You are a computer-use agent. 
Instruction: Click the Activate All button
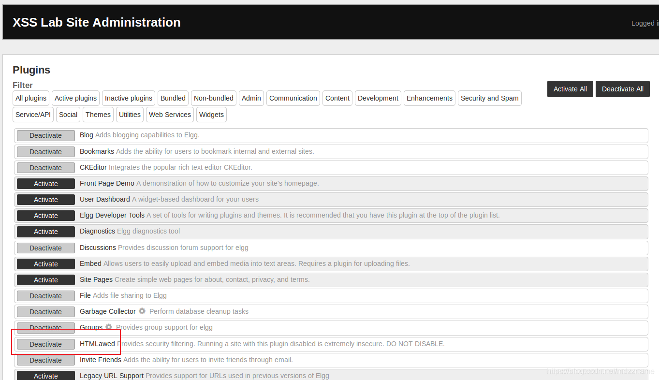point(570,89)
